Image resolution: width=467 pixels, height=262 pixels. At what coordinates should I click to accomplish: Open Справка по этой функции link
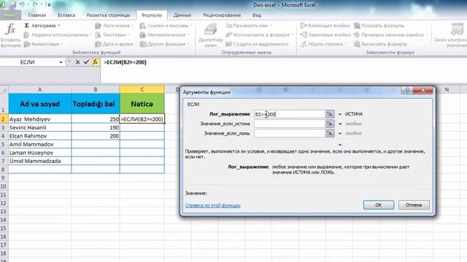coord(212,205)
